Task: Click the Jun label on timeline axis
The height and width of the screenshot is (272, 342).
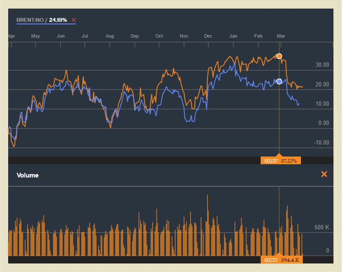Action: coord(61,36)
